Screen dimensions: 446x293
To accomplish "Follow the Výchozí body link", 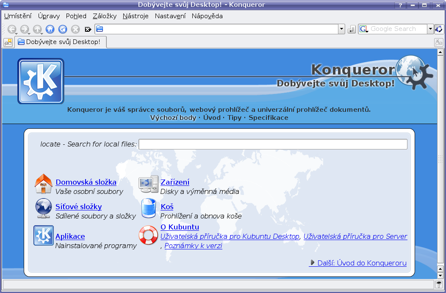I will coord(173,118).
